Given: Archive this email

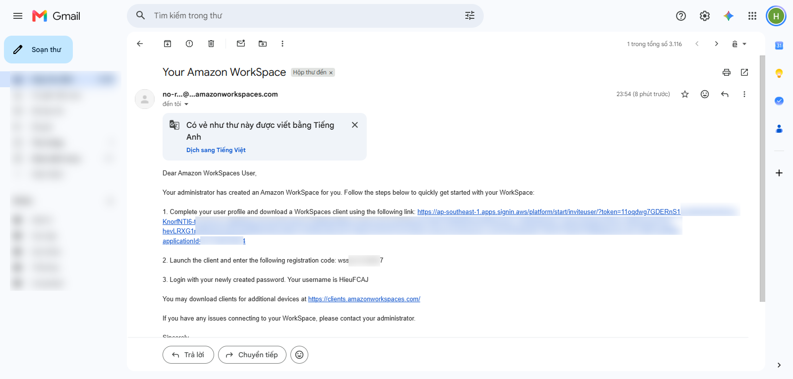Looking at the screenshot, I should pos(168,44).
